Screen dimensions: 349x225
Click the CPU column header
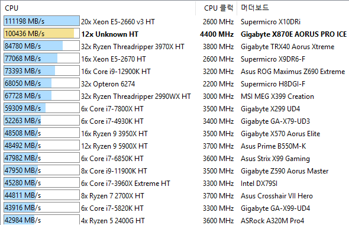[12, 8]
